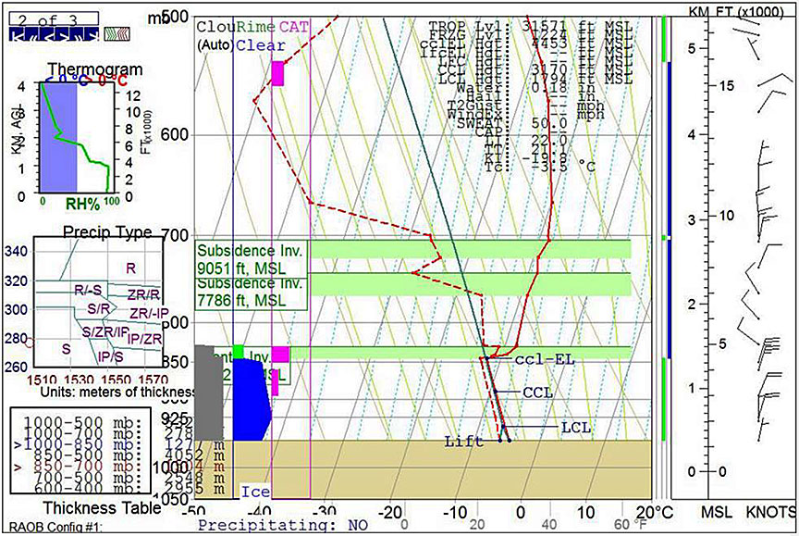Open the Subsidence Inv. 9051 ft label

pos(251,258)
